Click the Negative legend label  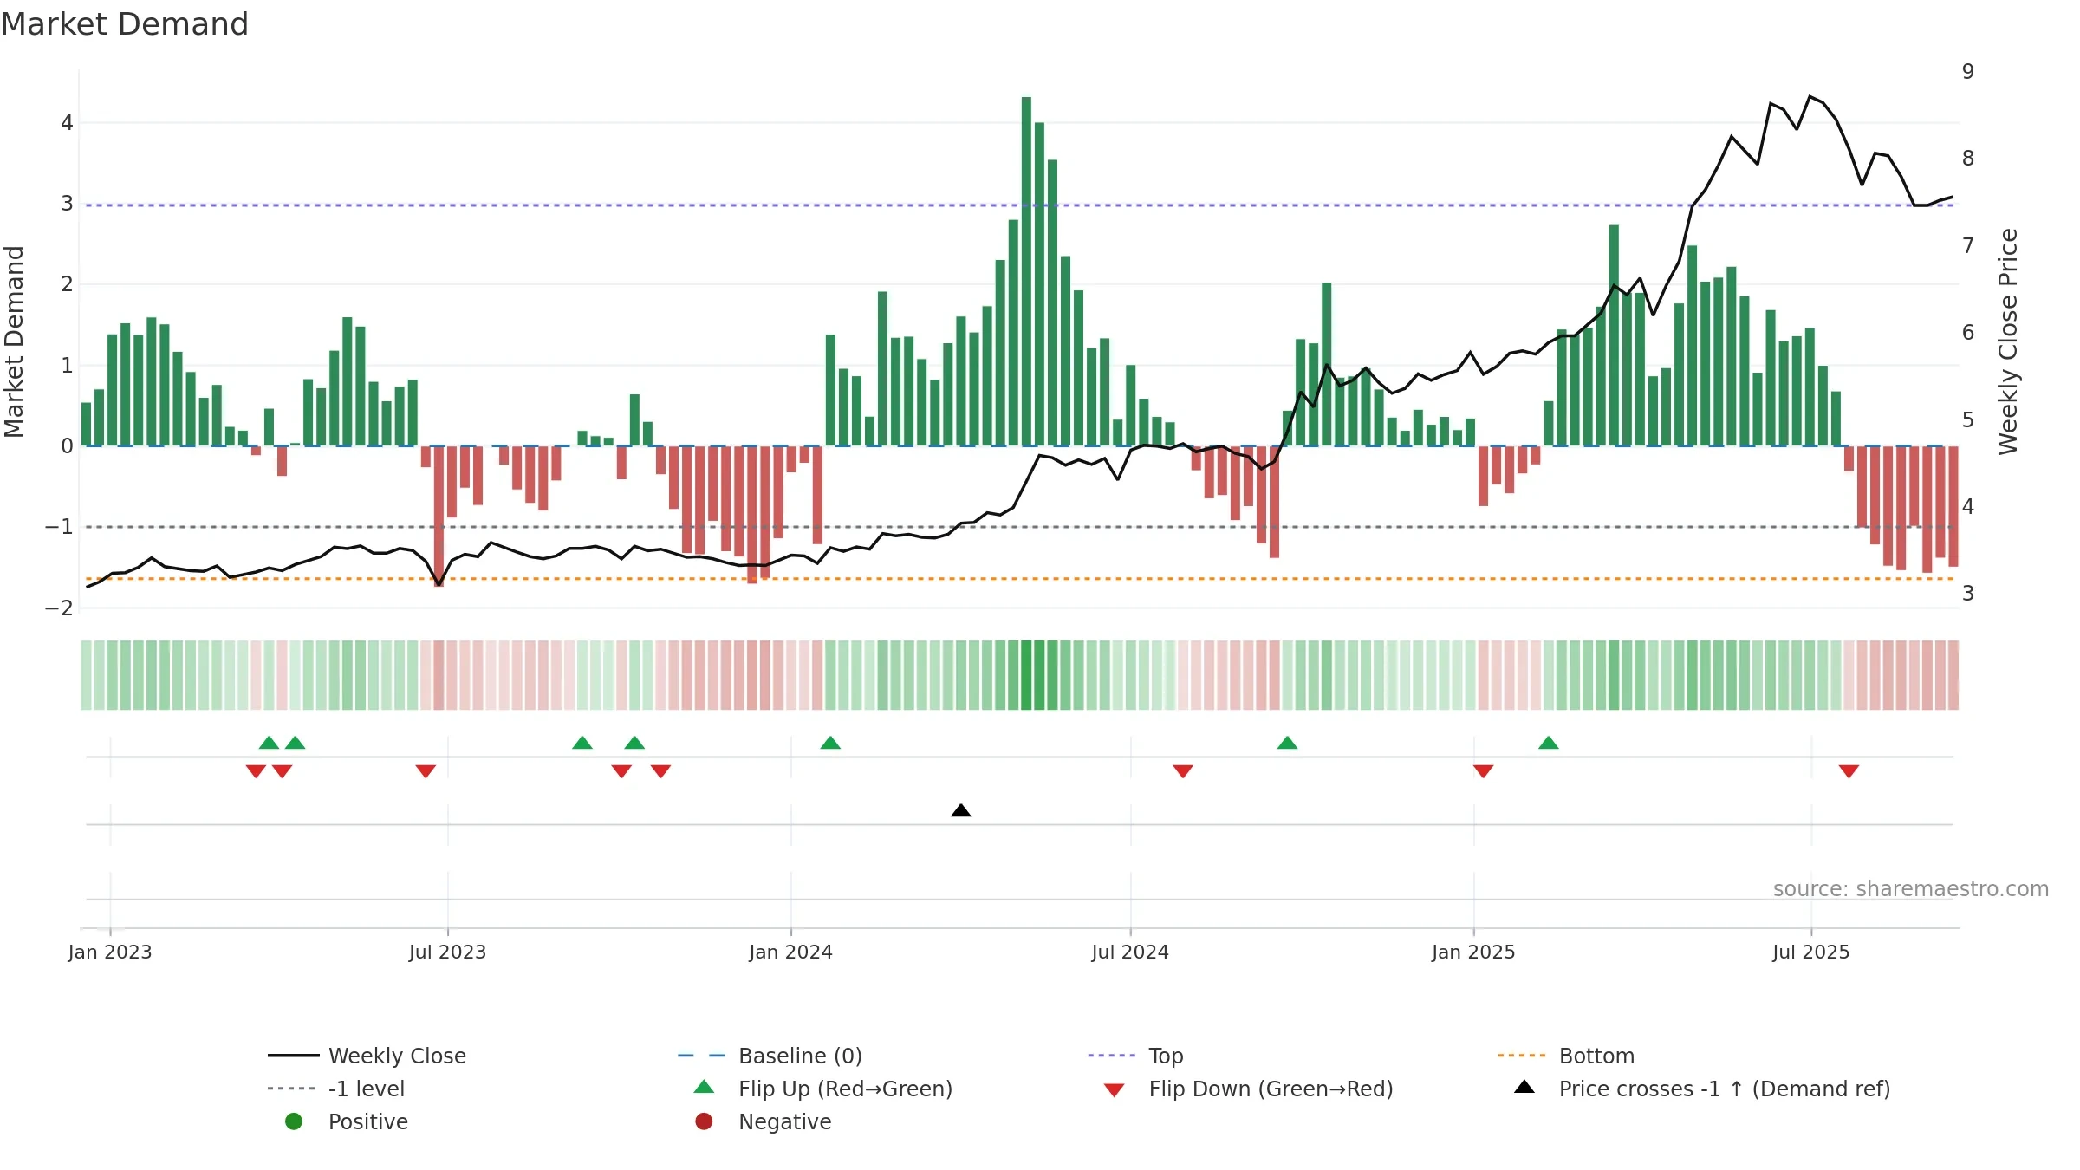tap(785, 1121)
